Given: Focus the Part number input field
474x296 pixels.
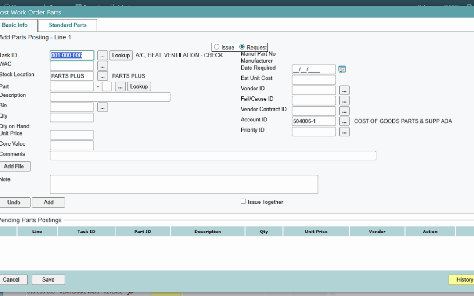Looking at the screenshot, I should [x=72, y=87].
